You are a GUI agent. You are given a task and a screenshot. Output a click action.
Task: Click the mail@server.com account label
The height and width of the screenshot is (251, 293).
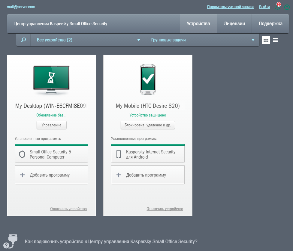tap(21, 7)
